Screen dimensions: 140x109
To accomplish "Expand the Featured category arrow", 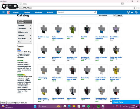I will 31,25.
